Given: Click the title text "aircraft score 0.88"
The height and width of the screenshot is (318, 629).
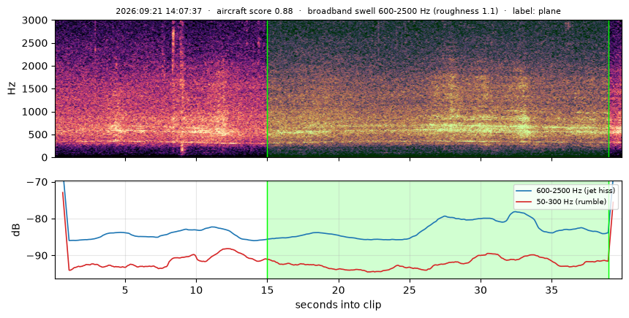Looking at the screenshot, I should pyautogui.click(x=255, y=11).
